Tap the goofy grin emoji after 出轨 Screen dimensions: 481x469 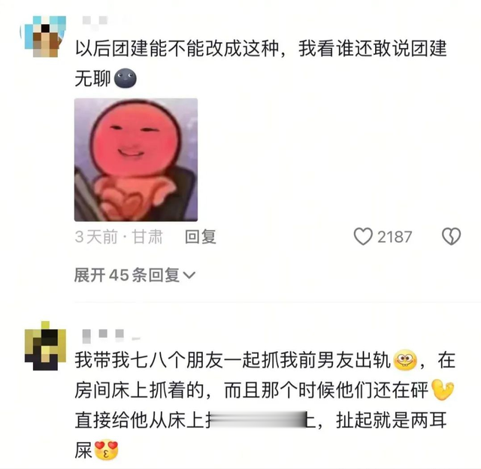point(405,360)
